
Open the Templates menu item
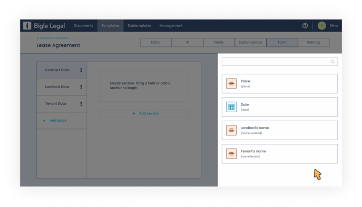tap(110, 26)
